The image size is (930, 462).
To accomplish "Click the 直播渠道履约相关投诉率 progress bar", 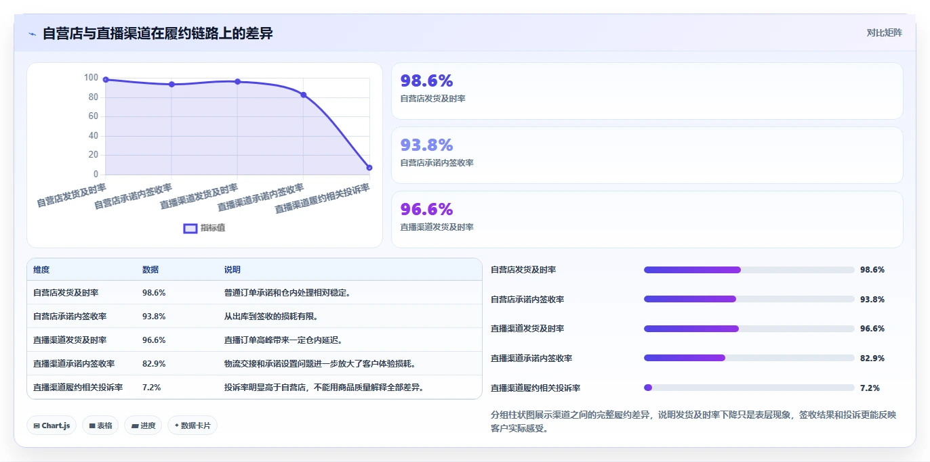I will click(x=749, y=388).
